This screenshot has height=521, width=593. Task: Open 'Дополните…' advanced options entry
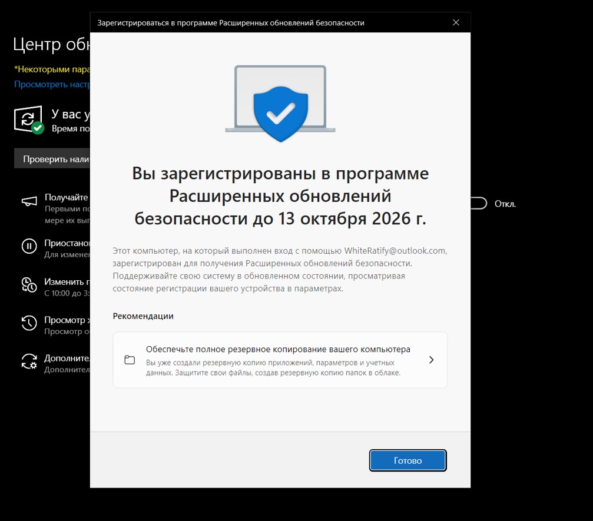click(67, 358)
